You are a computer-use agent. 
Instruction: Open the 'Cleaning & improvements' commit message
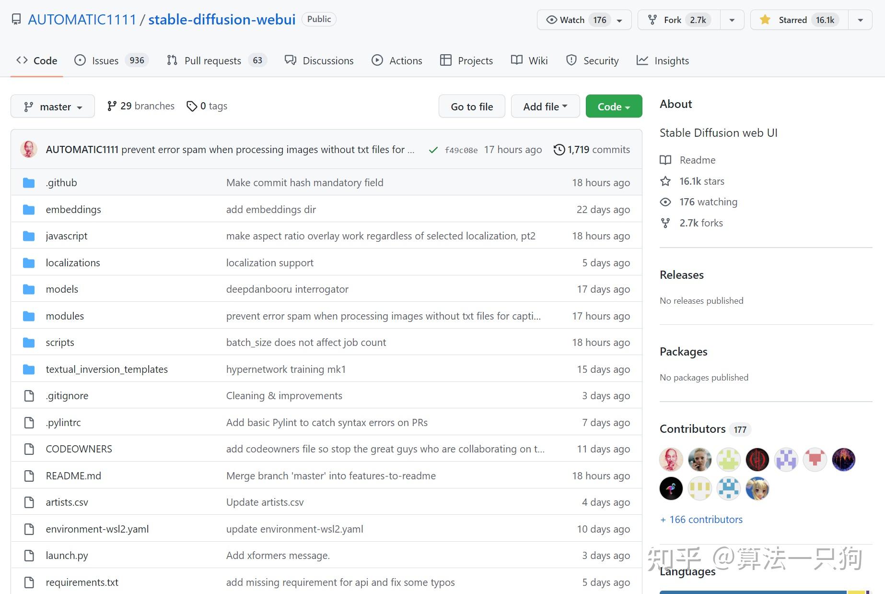pyautogui.click(x=284, y=396)
